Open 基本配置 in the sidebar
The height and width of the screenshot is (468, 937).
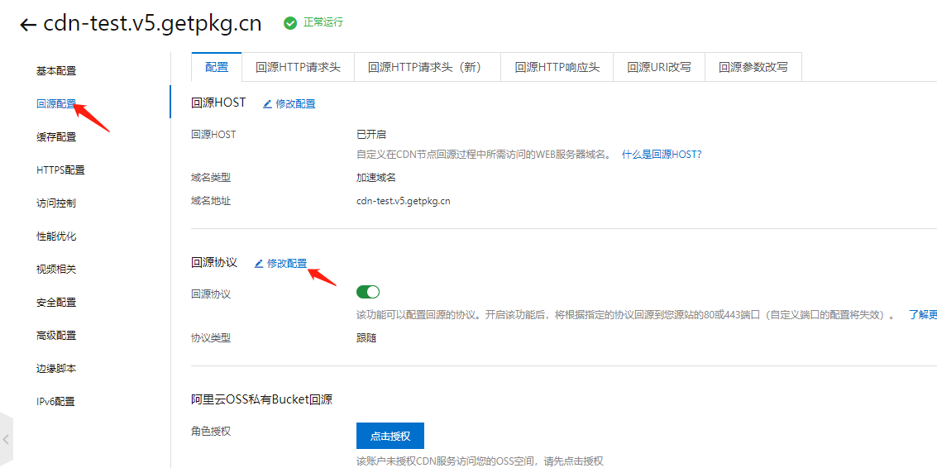(56, 71)
